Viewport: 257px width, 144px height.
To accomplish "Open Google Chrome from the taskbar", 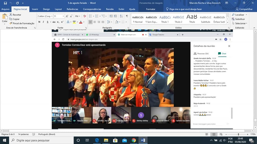I will 134,140.
